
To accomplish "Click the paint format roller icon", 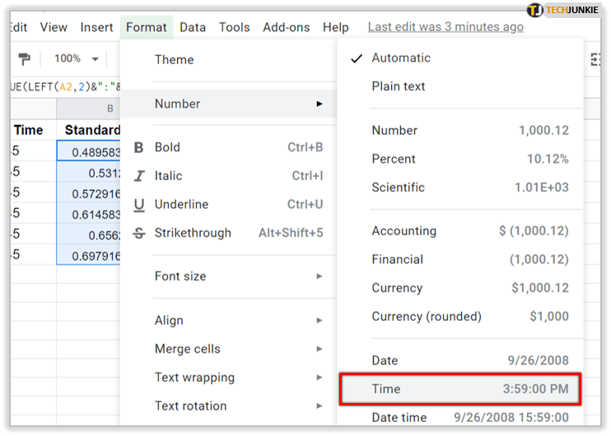I will 24,59.
